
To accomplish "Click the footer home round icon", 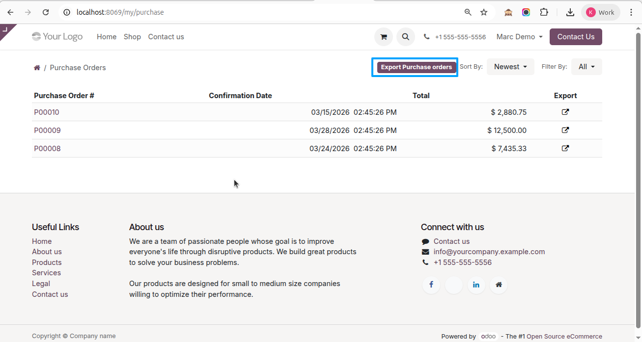I will coord(499,285).
